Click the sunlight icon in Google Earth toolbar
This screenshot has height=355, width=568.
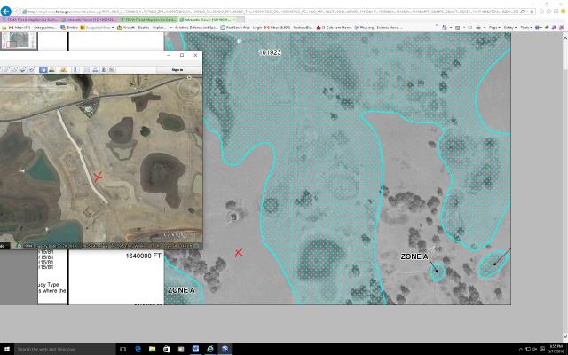pyautogui.click(x=51, y=69)
